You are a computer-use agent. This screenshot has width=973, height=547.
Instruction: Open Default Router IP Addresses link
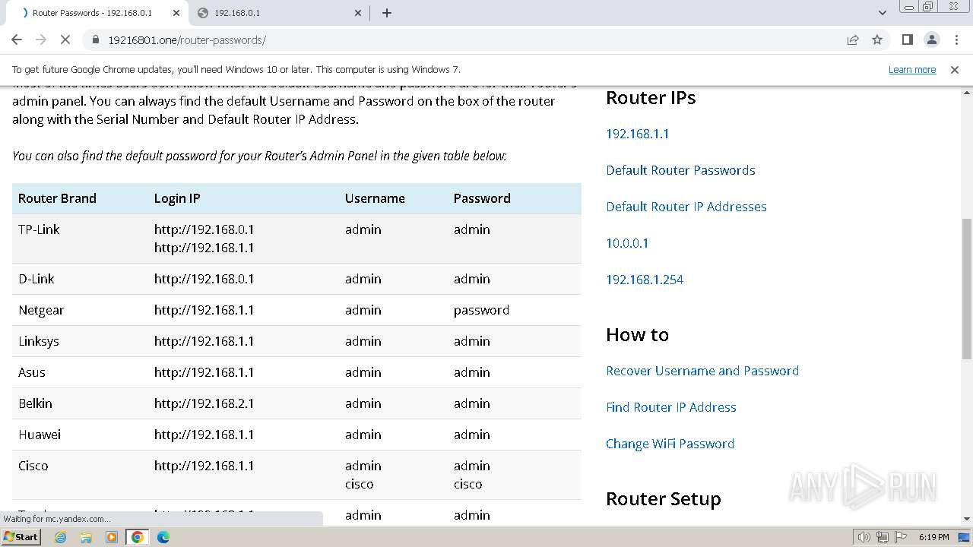tap(686, 207)
